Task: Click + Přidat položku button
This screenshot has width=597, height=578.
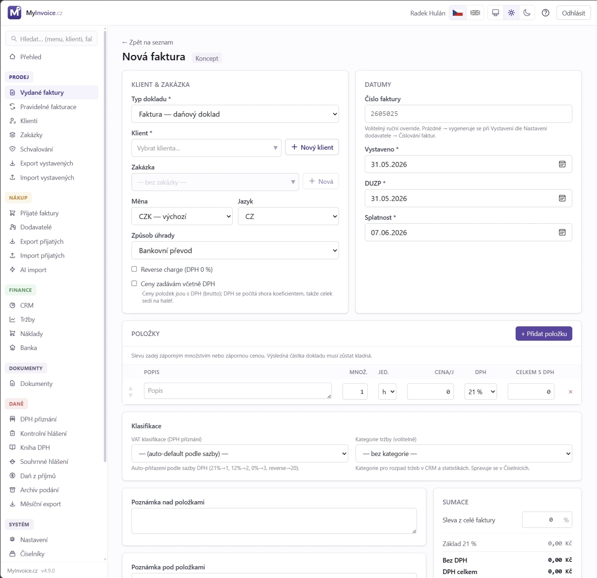Action: tap(544, 334)
